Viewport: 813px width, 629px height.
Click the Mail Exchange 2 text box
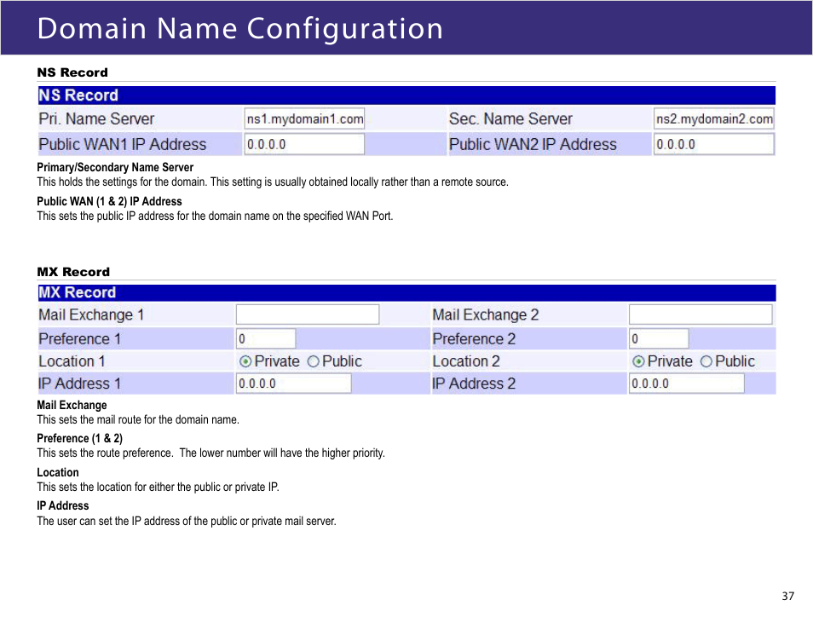(x=701, y=314)
